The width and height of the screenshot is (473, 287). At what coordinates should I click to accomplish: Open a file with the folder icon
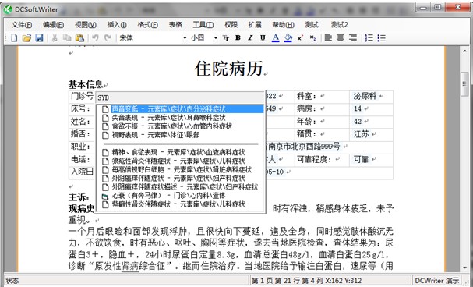pyautogui.click(x=26, y=38)
